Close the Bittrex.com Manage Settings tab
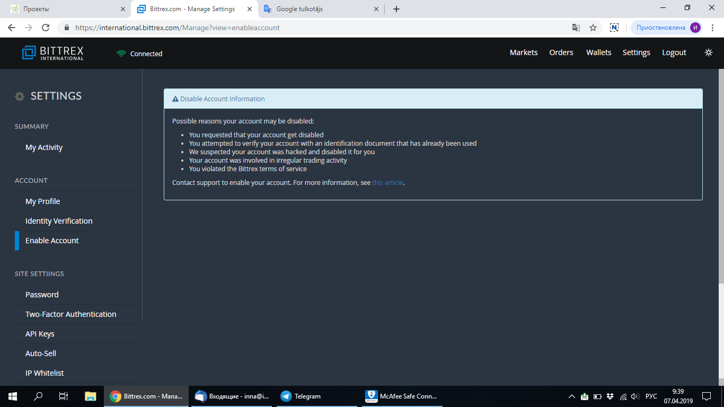This screenshot has height=407, width=724. pyautogui.click(x=250, y=9)
